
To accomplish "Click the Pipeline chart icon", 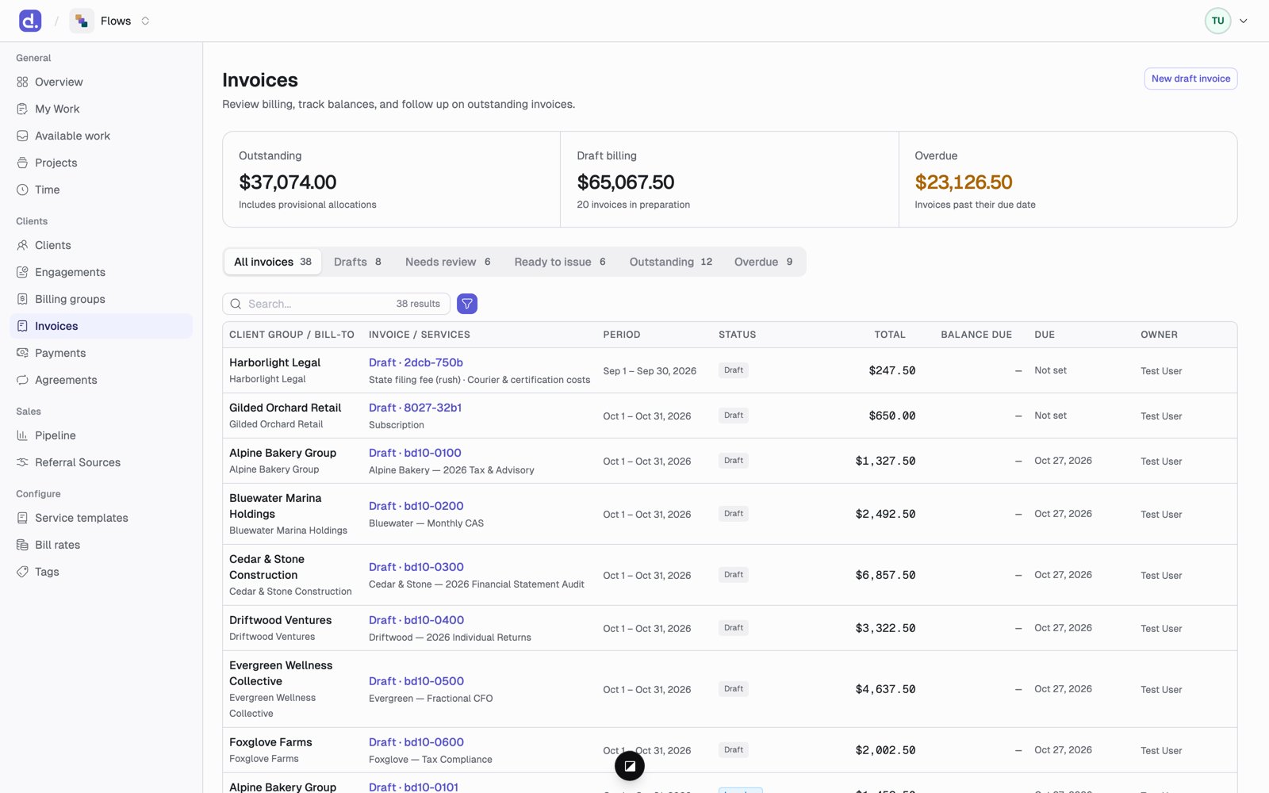I will pyautogui.click(x=22, y=435).
